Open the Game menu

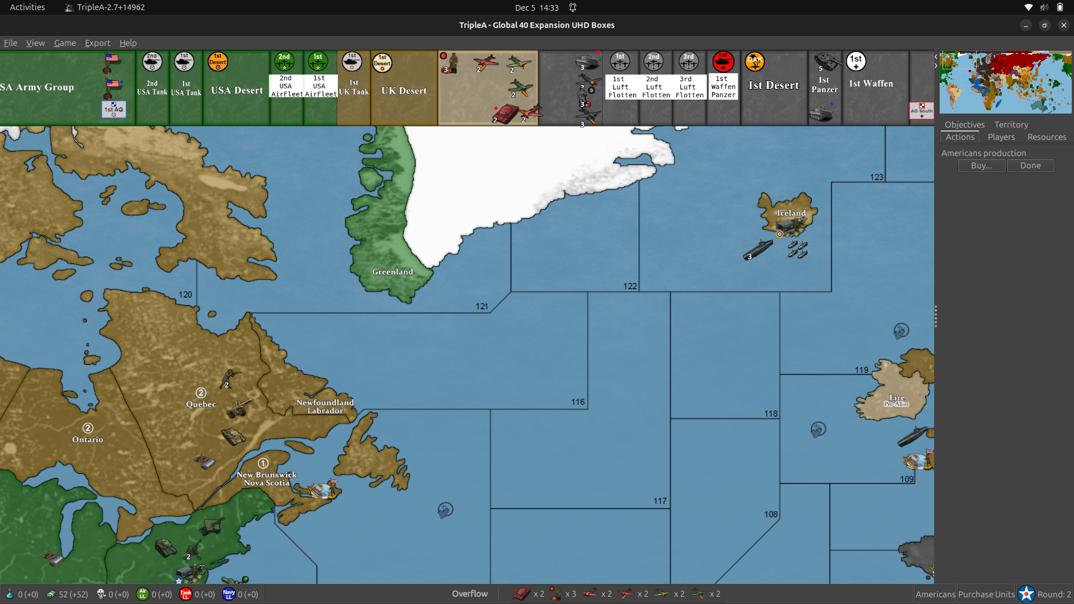tap(65, 43)
